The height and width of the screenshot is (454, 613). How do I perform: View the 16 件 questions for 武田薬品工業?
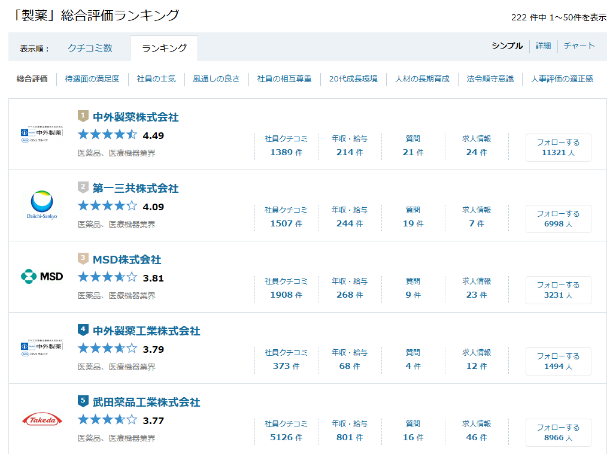click(413, 437)
